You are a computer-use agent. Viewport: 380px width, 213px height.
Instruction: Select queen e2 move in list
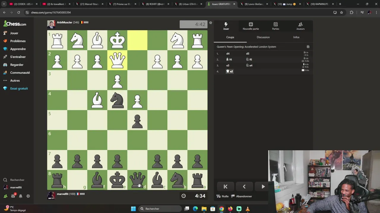pos(229,71)
